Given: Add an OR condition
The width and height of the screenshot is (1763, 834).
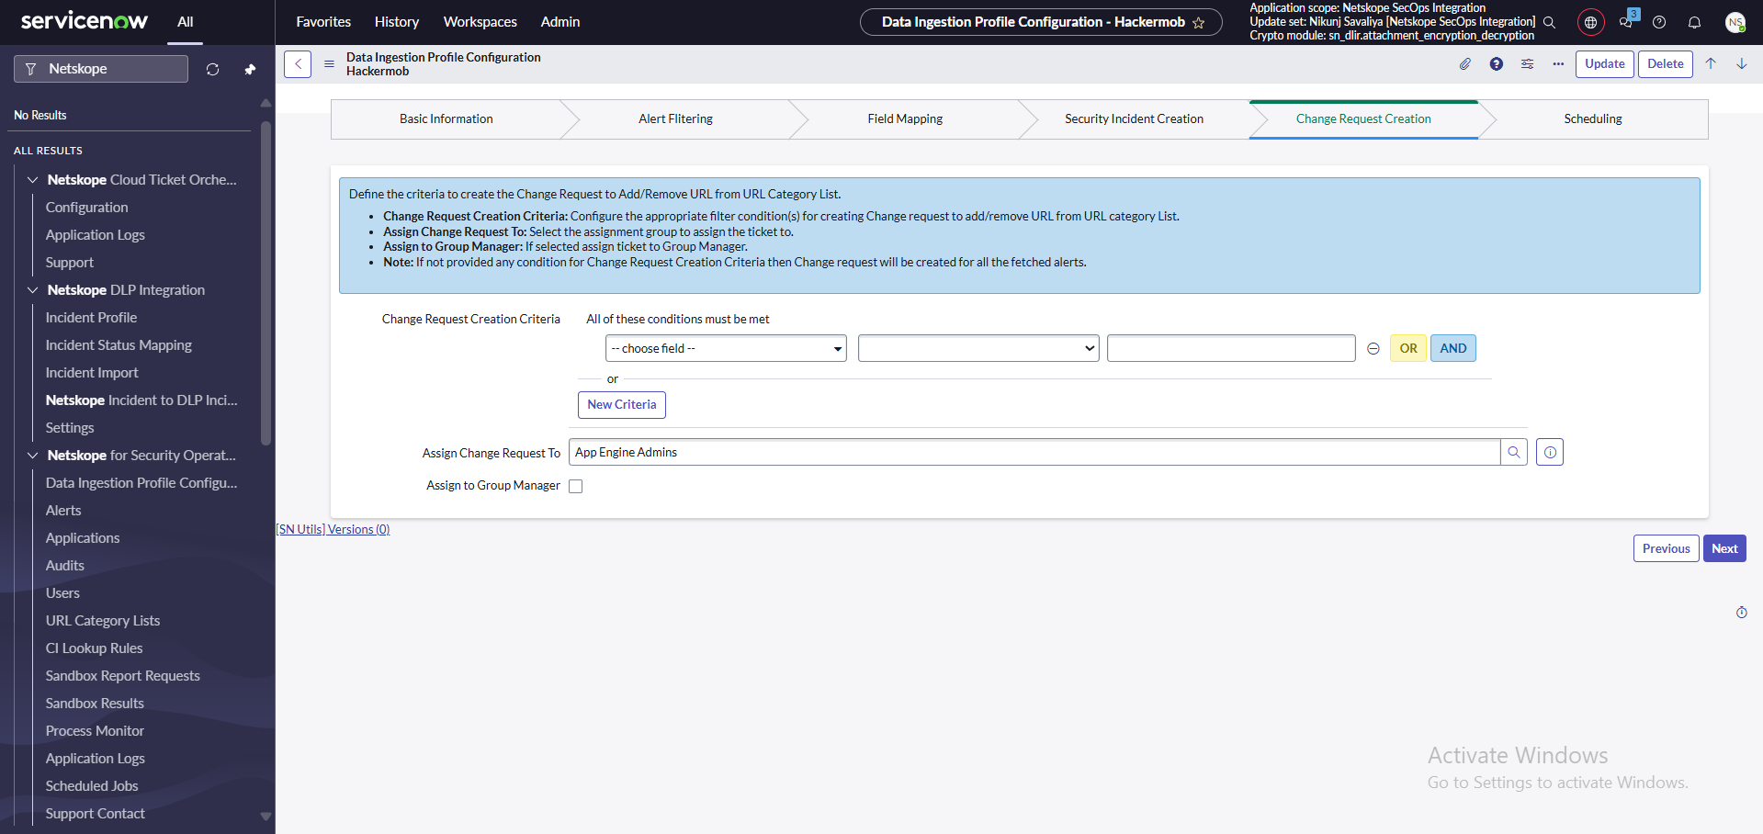Looking at the screenshot, I should (1408, 348).
